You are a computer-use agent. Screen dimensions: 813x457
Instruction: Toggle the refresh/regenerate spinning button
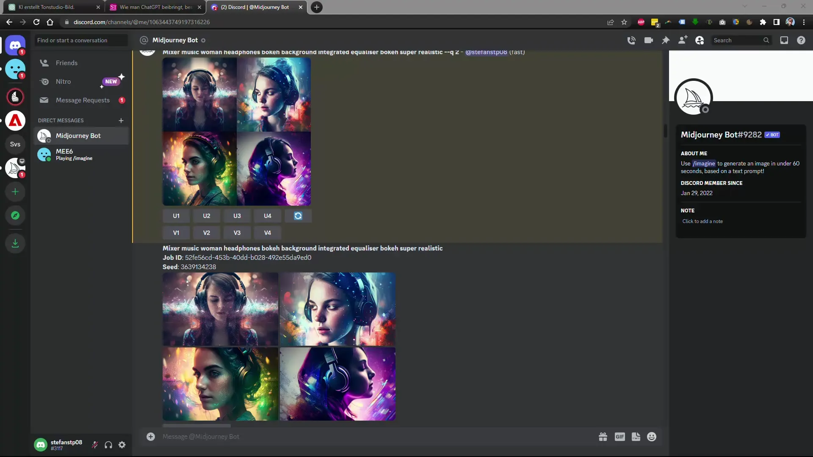(298, 216)
